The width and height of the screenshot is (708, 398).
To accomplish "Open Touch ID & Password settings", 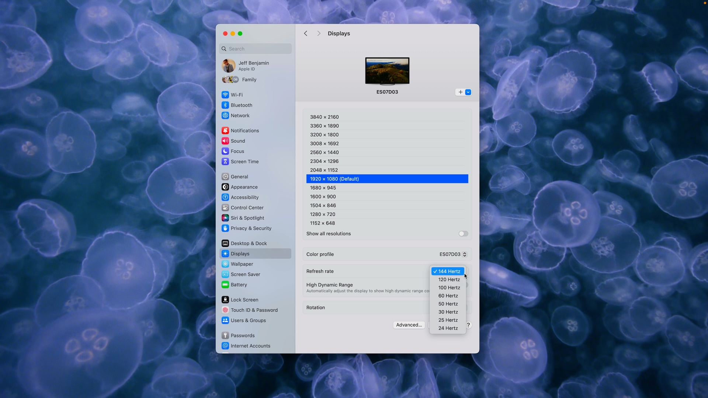I will pyautogui.click(x=254, y=310).
